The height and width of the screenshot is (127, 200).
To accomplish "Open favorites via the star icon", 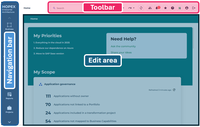I will 165,8.
